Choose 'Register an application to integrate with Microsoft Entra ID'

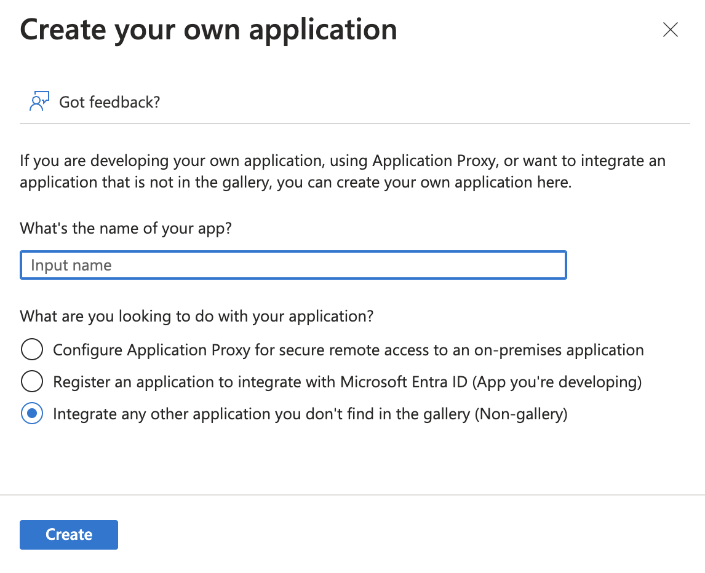pyautogui.click(x=31, y=381)
